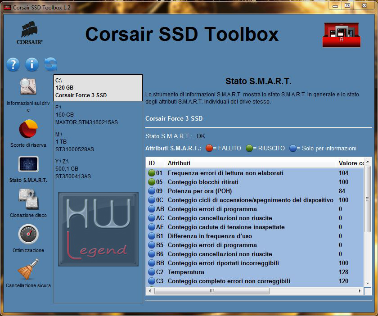
Task: Select row Conteggio blocchi ritirati
Action: click(x=255, y=182)
